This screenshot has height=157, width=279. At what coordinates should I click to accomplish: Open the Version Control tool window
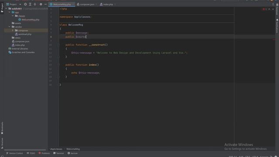pyautogui.click(x=14, y=153)
